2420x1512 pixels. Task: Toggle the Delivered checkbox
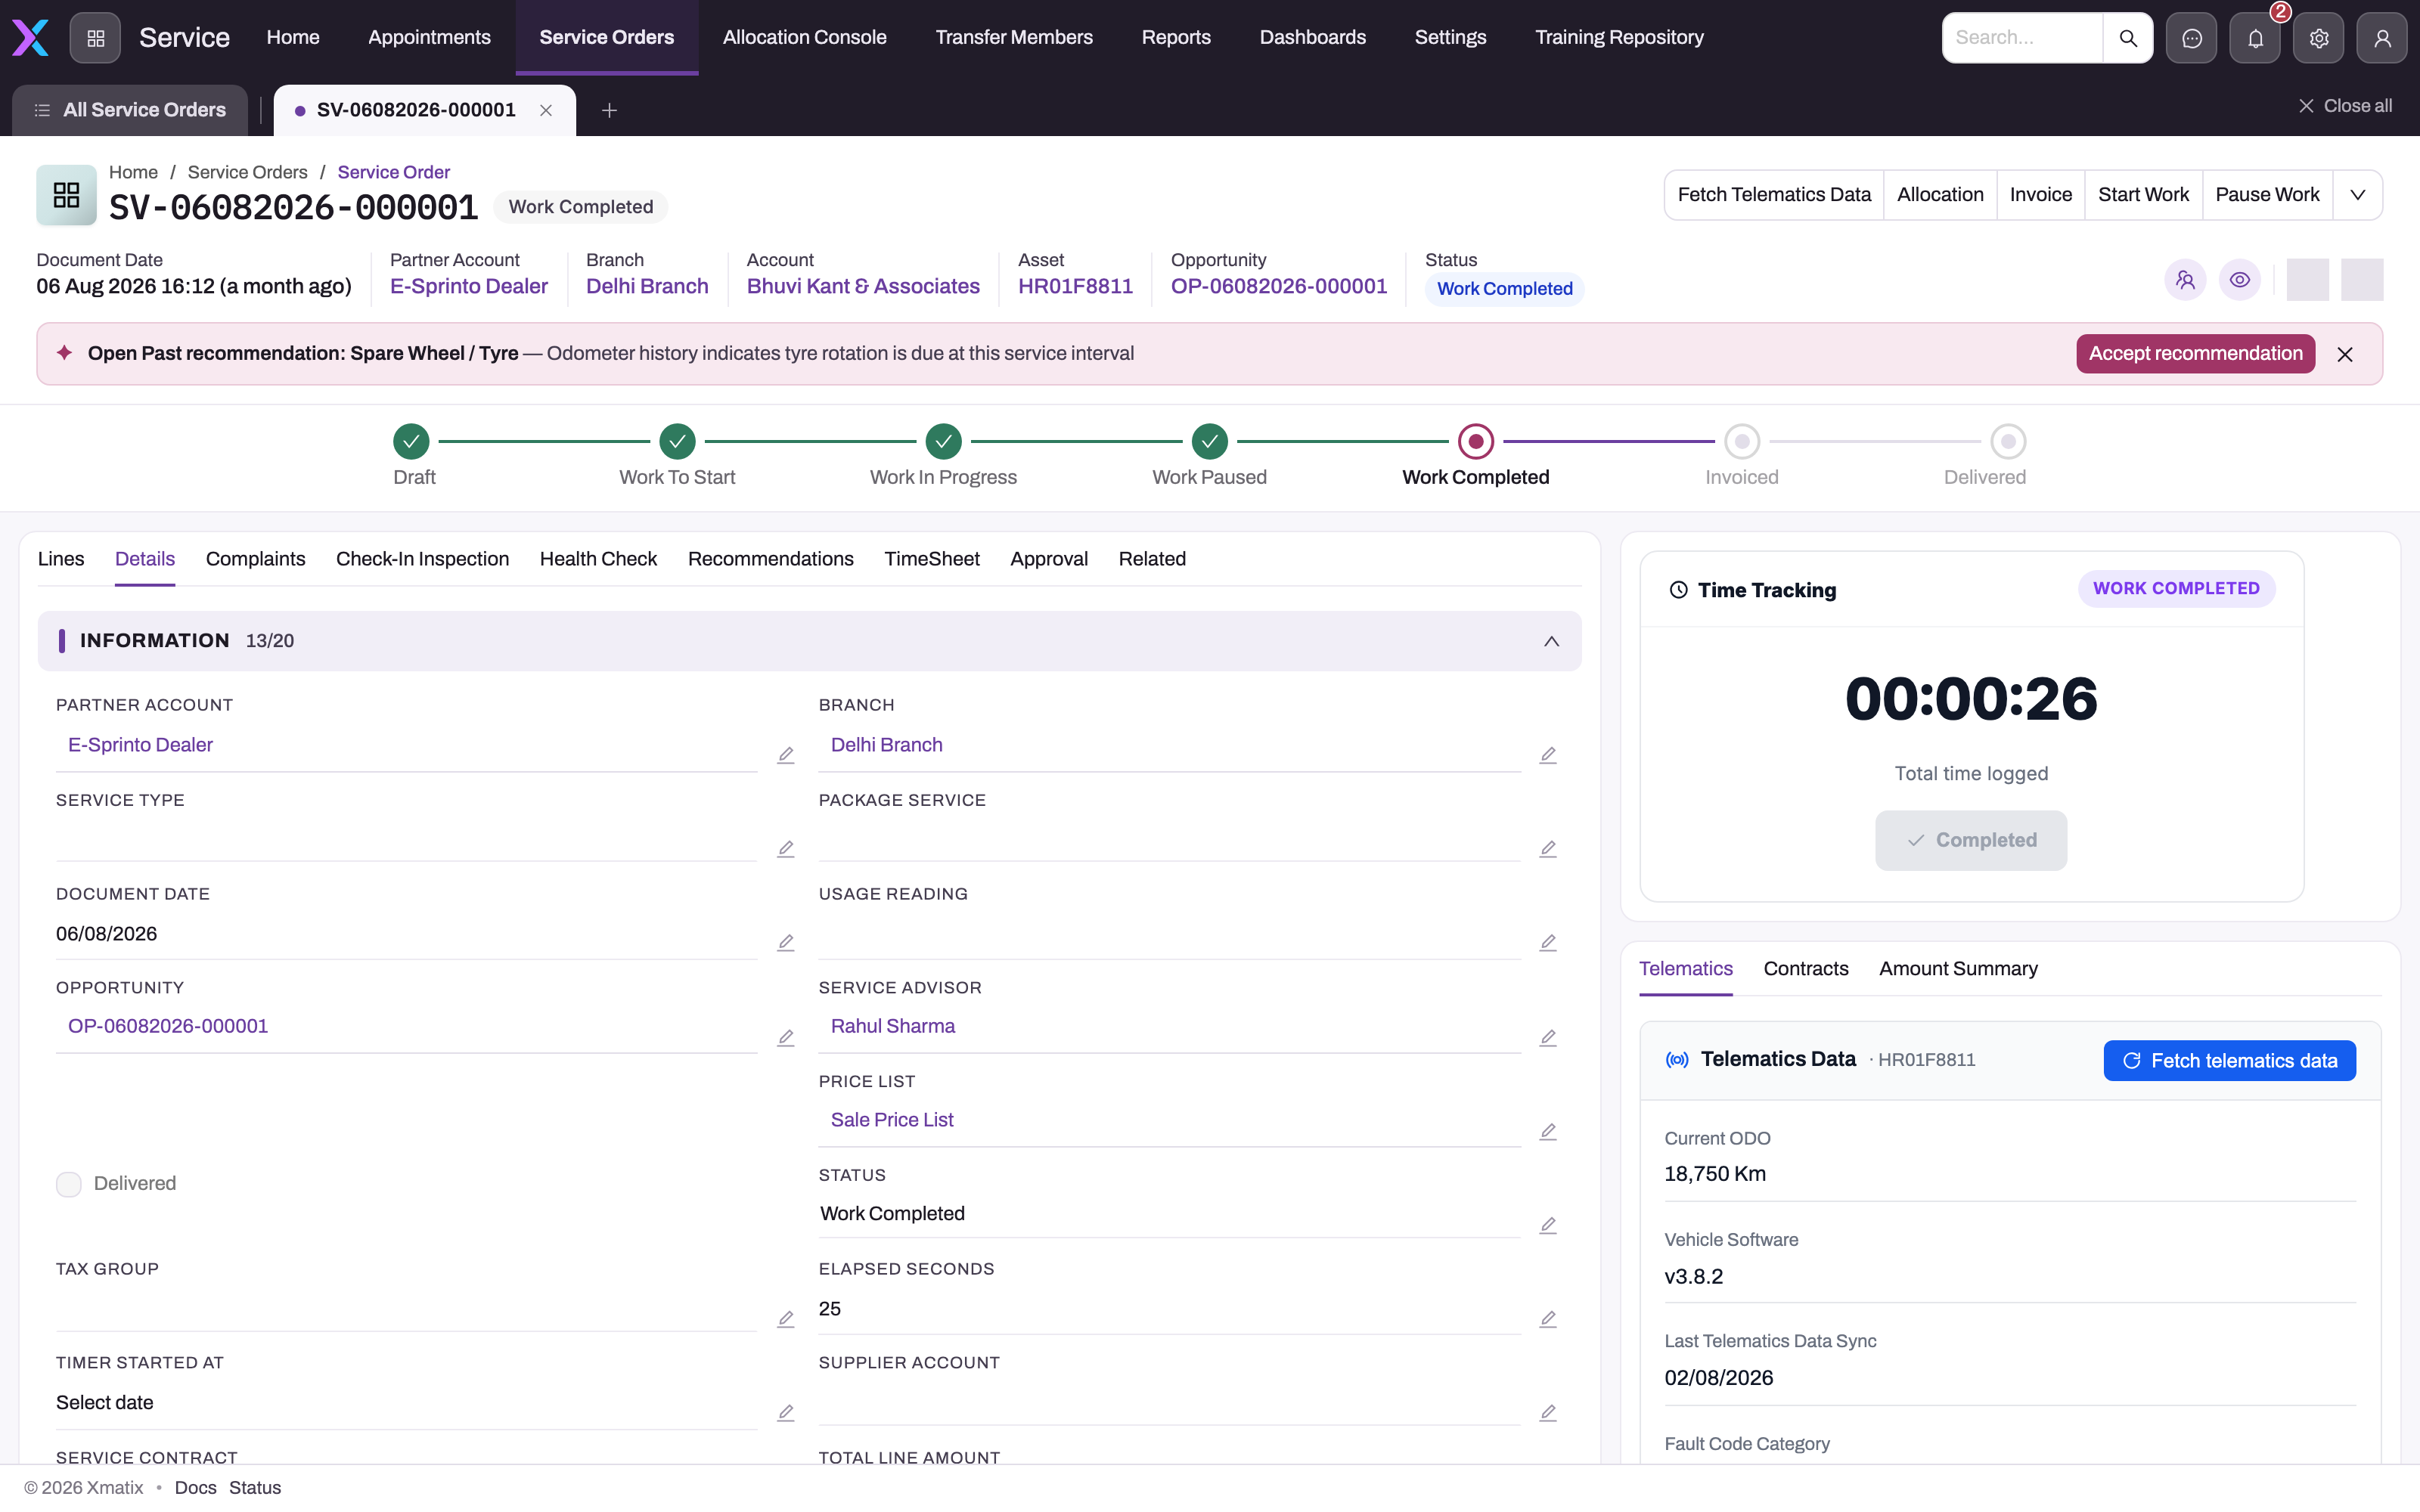[x=68, y=1184]
